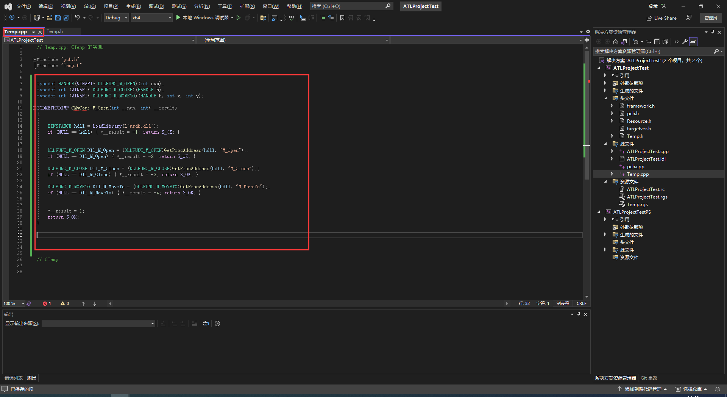This screenshot has height=397, width=727.
Task: Click the error count indicator showing 1
Action: pyautogui.click(x=47, y=303)
